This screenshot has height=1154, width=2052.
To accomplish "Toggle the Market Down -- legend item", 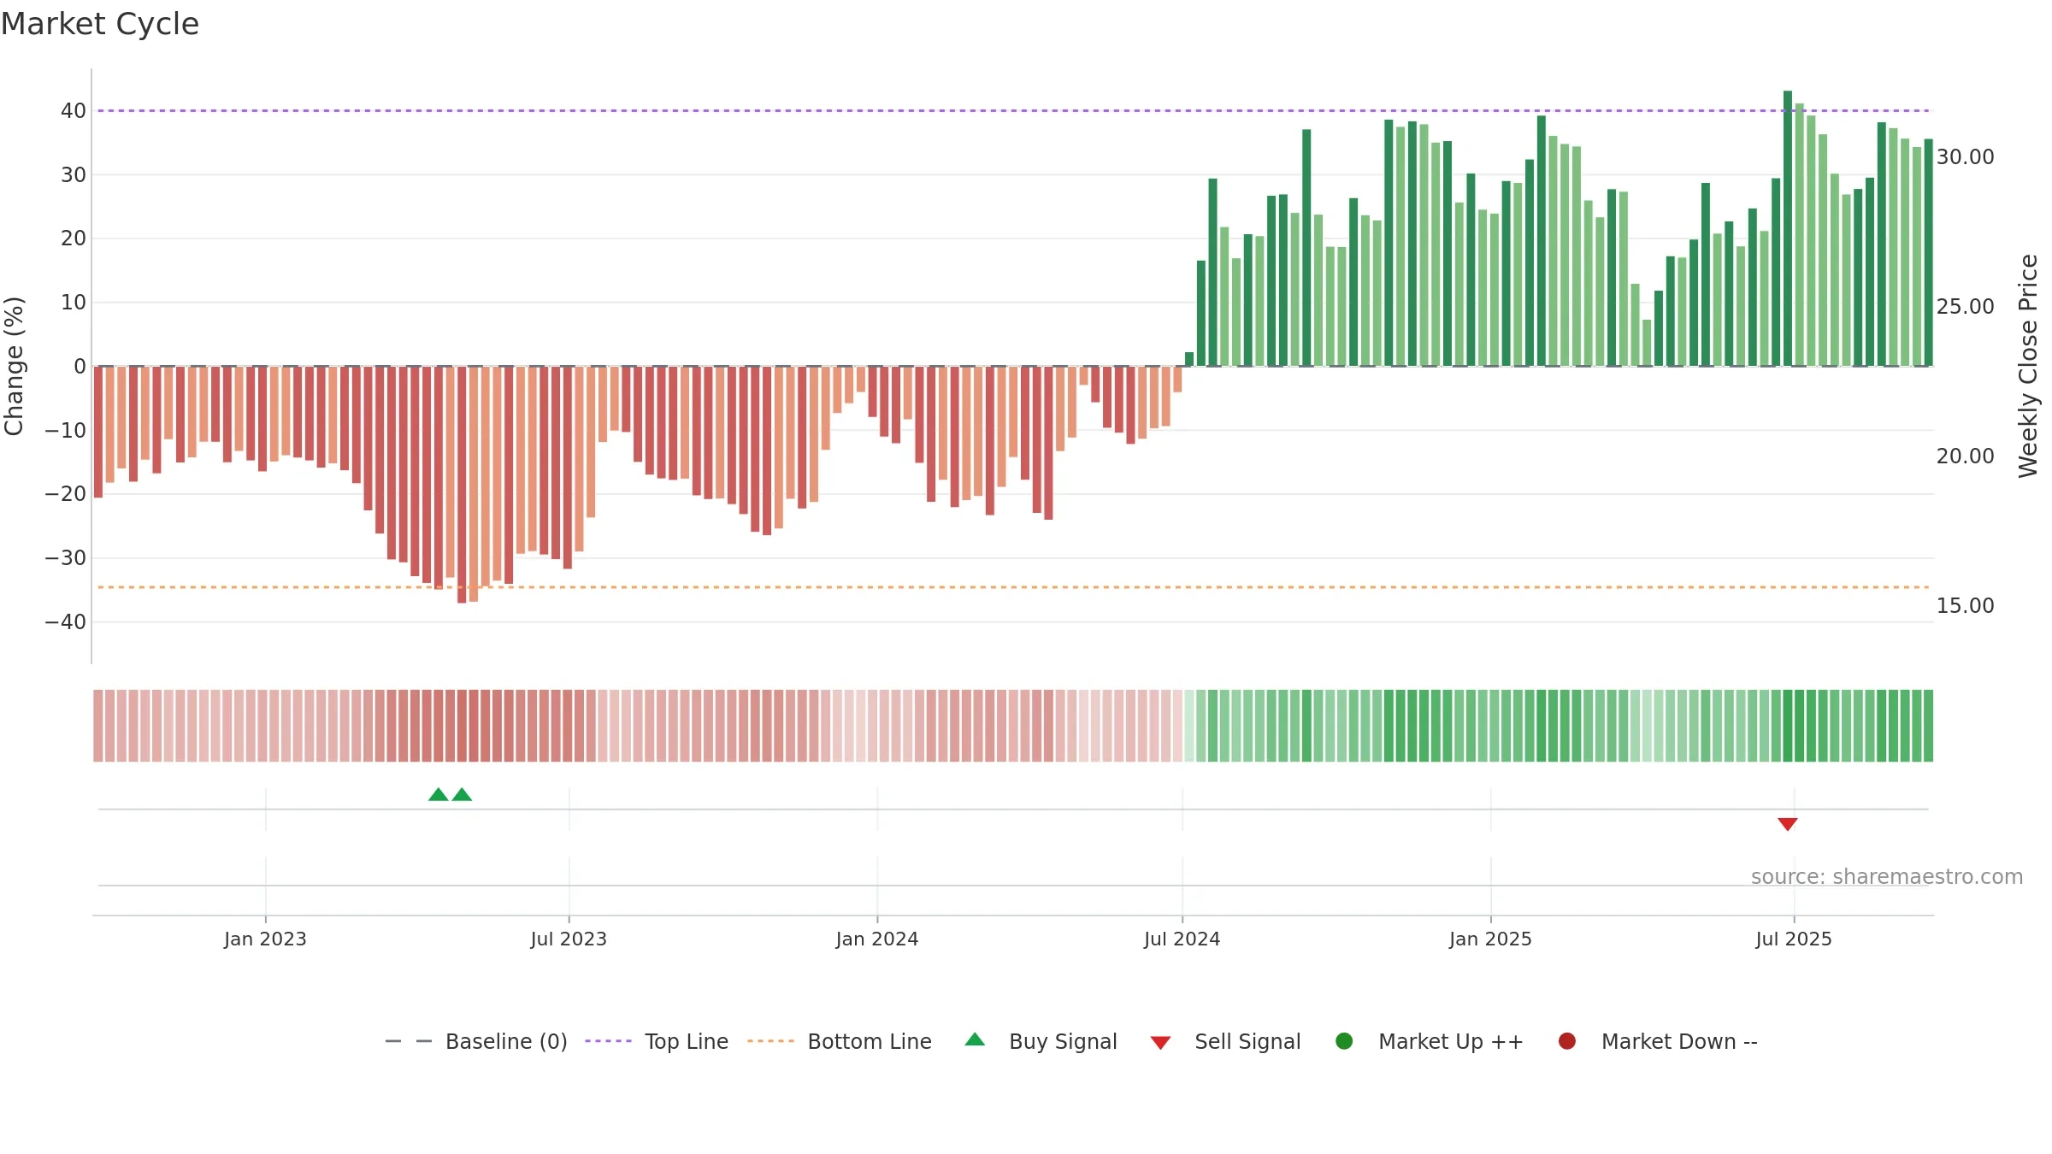I will 1658,1041.
